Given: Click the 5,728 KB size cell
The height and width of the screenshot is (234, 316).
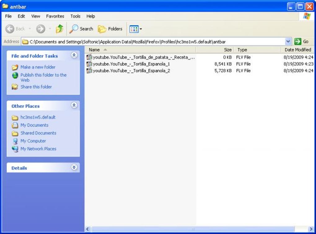Looking at the screenshot, I should point(223,71).
